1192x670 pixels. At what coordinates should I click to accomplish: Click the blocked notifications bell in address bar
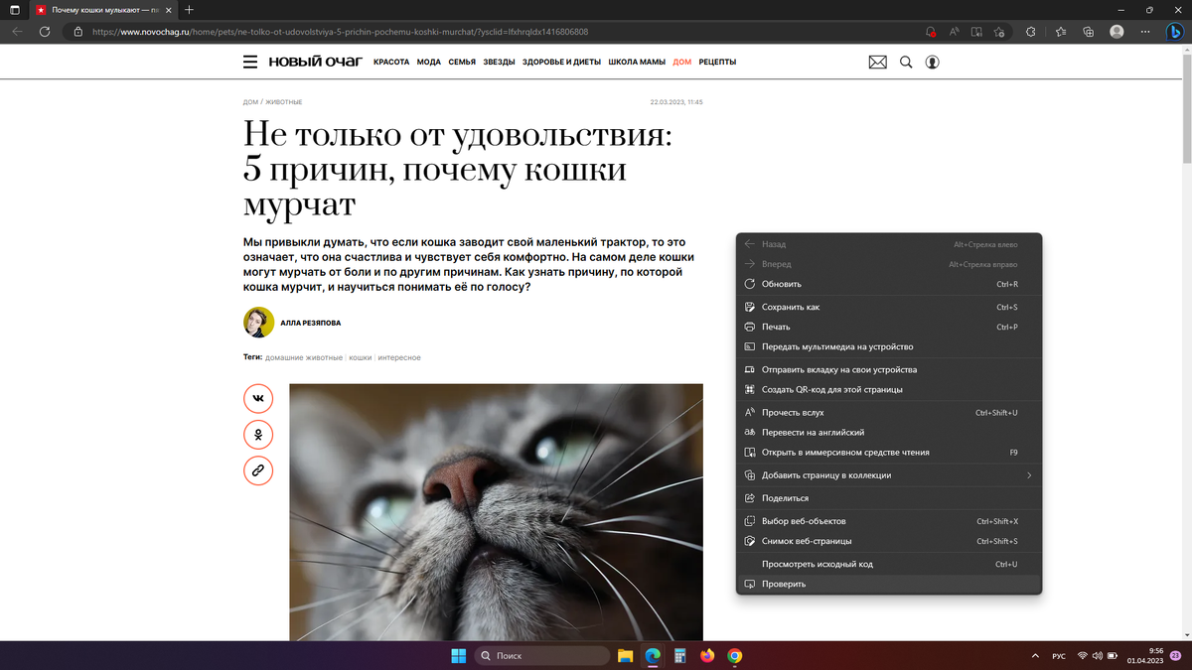(930, 32)
